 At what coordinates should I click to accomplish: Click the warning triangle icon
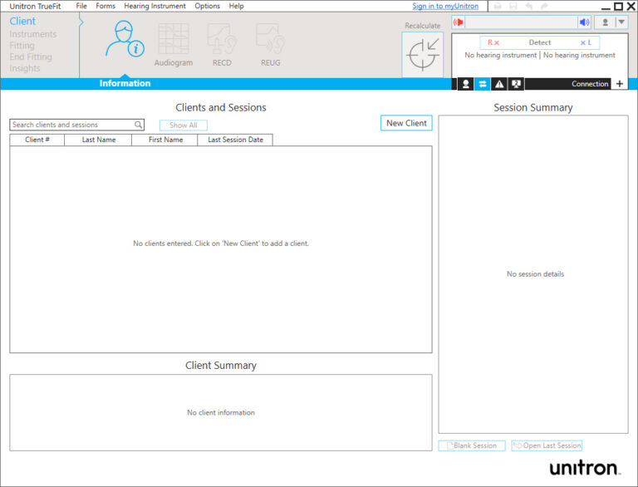click(499, 84)
